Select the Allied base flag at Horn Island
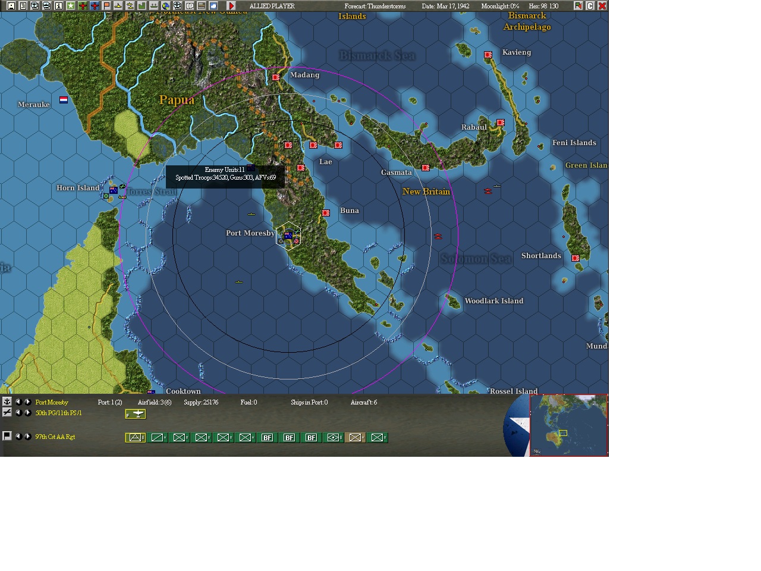 [114, 190]
